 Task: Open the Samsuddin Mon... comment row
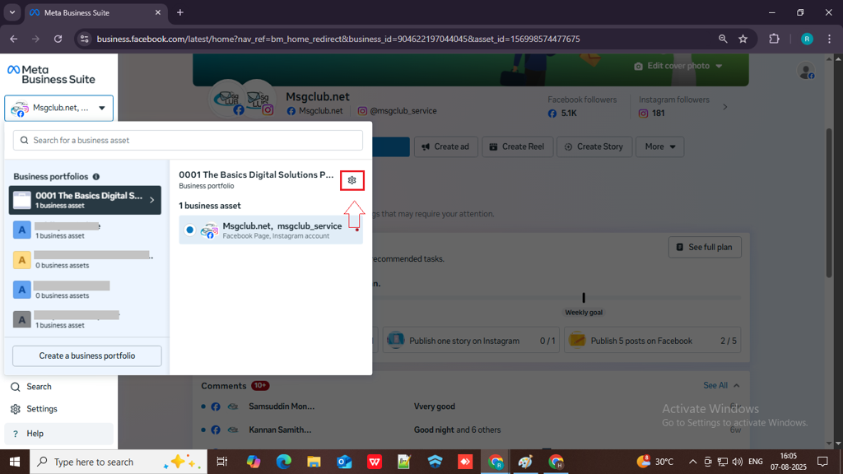pyautogui.click(x=471, y=407)
